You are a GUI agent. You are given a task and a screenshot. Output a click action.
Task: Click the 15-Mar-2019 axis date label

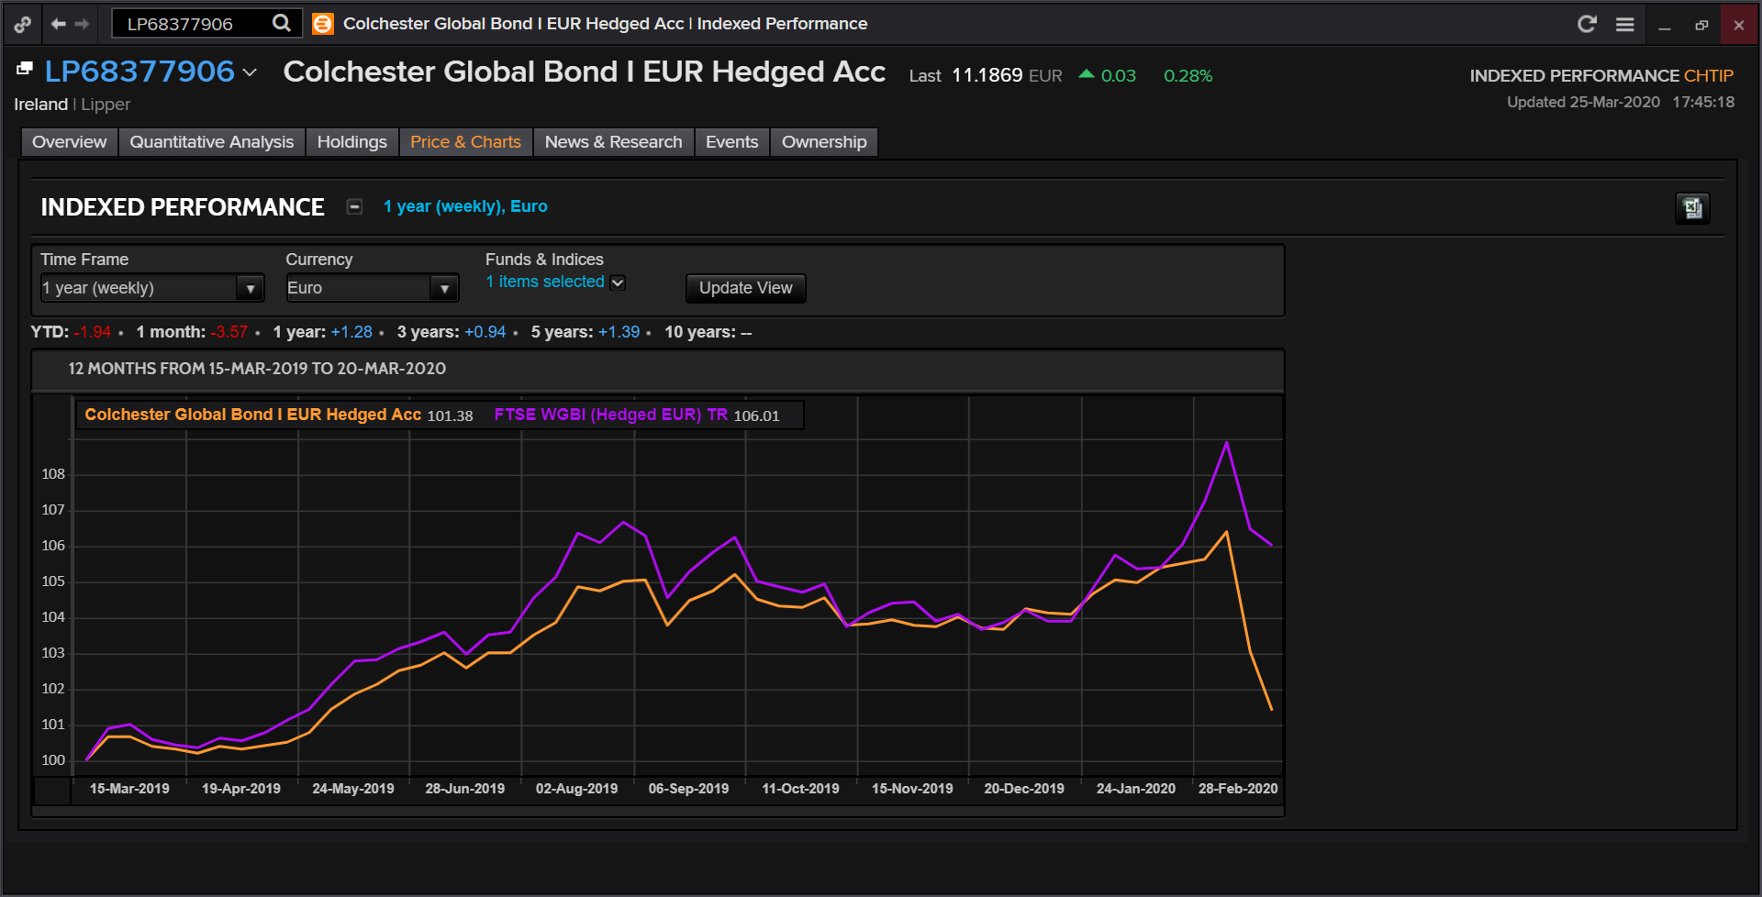point(129,789)
